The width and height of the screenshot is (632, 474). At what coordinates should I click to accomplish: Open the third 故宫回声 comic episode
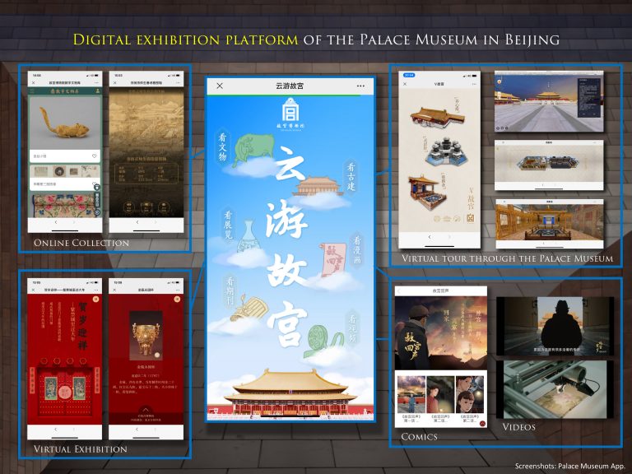coord(470,395)
